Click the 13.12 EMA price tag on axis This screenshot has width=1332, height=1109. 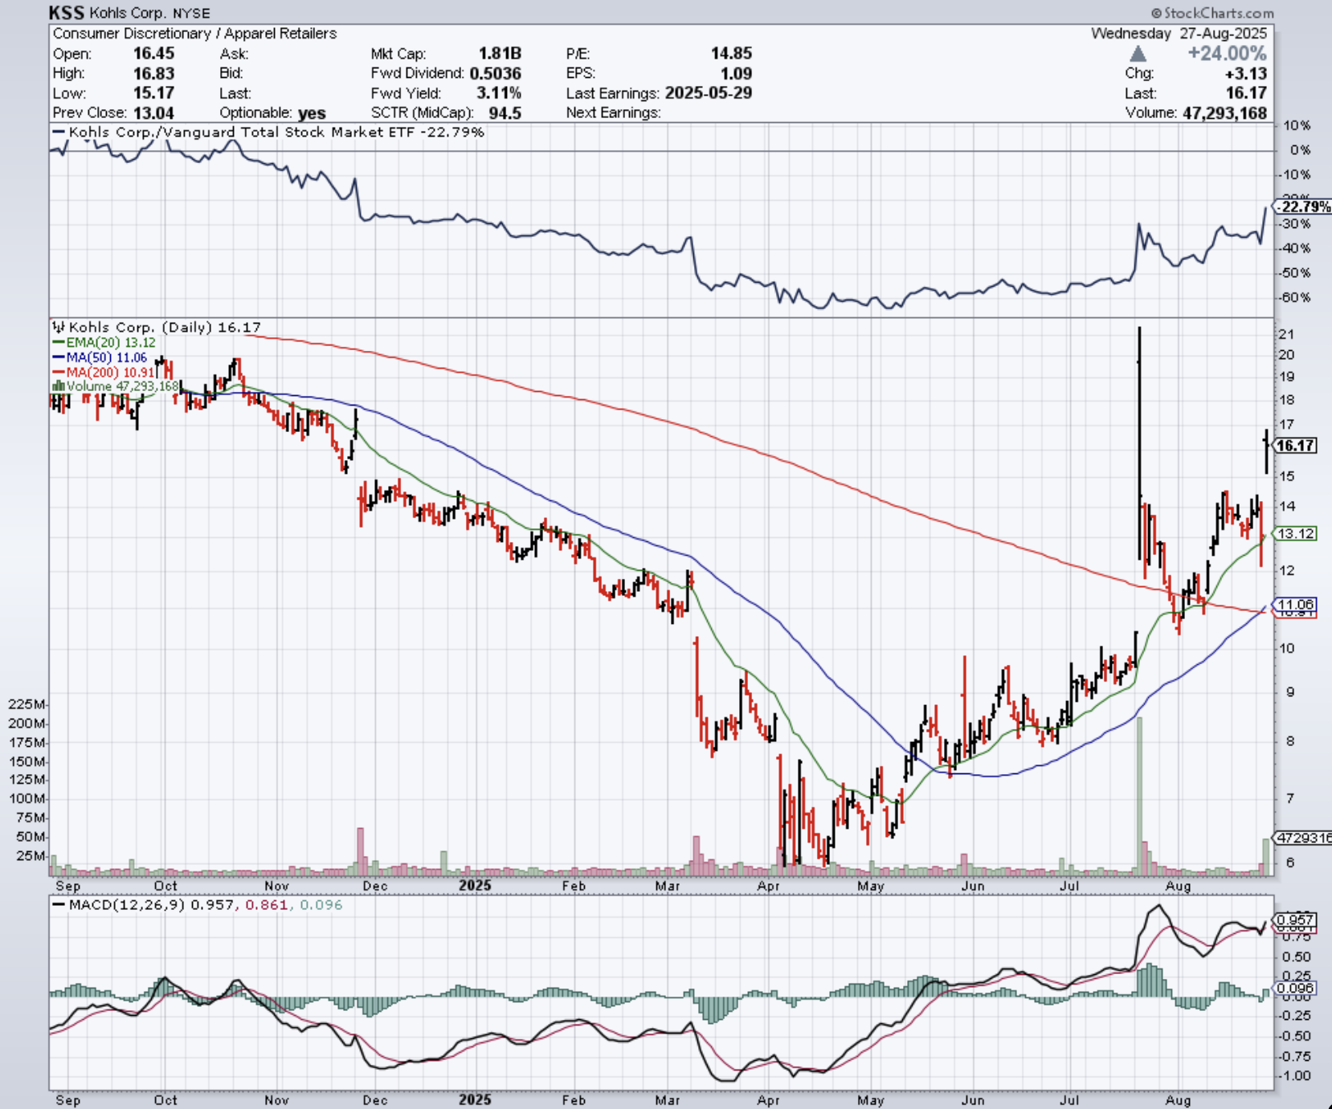[1296, 534]
